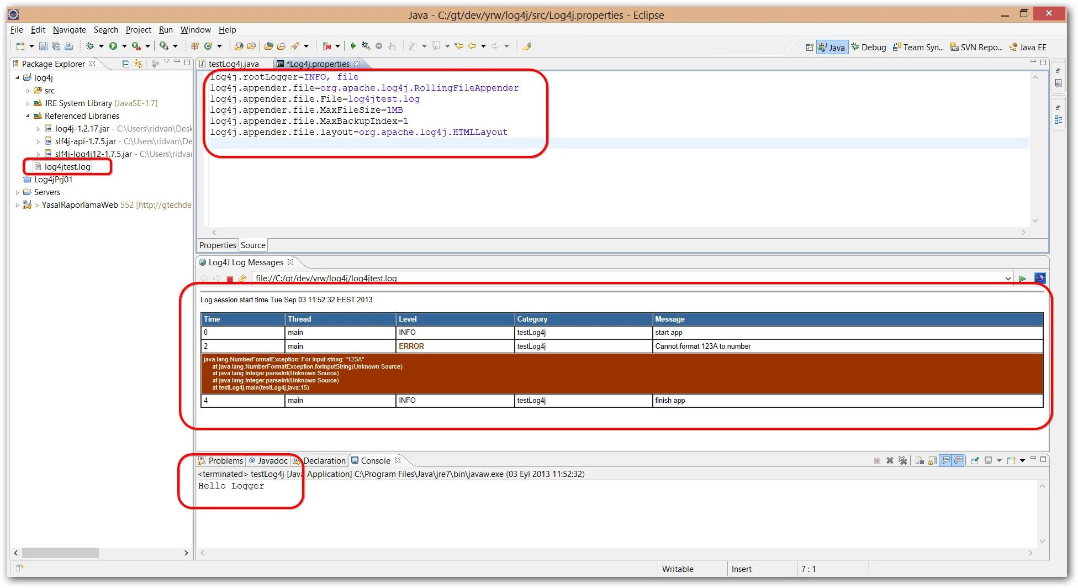Click the Open in external browser icon
Screen dimensions: 1078x588
point(1039,279)
